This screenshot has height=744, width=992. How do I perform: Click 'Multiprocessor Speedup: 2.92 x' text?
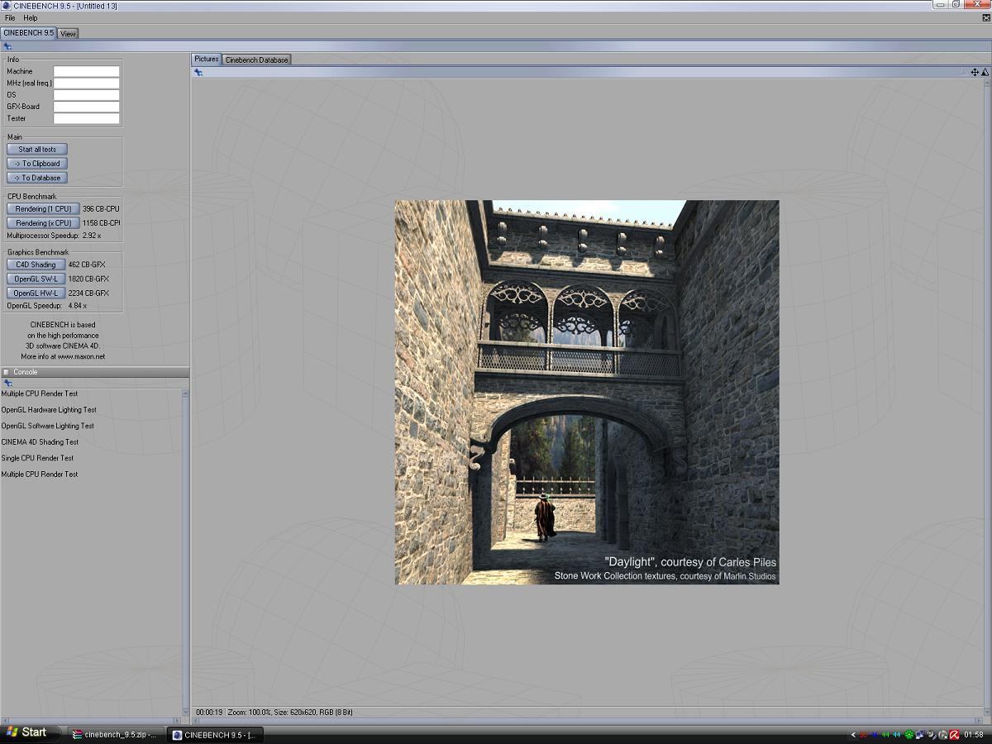54,236
